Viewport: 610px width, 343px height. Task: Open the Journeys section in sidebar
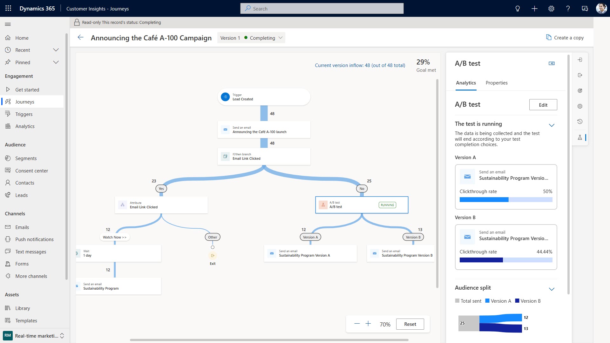pyautogui.click(x=25, y=102)
